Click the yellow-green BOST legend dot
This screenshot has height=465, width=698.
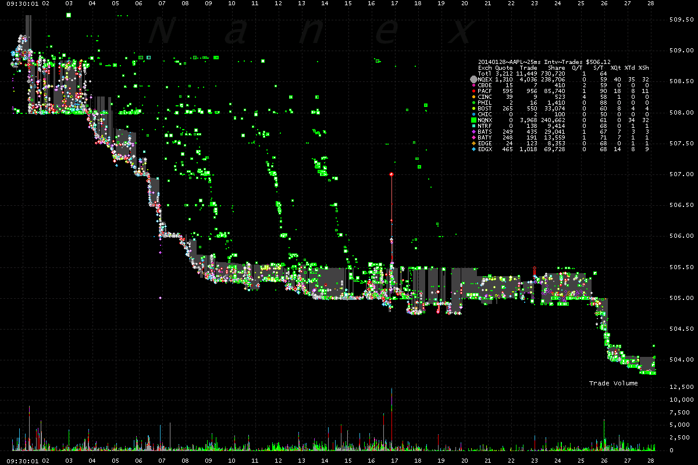click(473, 109)
